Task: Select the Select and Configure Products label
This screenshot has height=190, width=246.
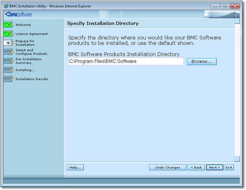Action: (x=31, y=52)
